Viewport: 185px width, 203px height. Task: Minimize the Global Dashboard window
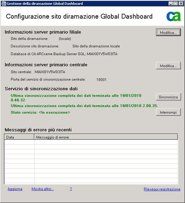coord(171,4)
